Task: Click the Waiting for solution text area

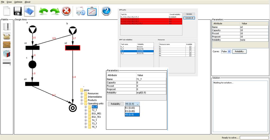Action: [x=240, y=107]
